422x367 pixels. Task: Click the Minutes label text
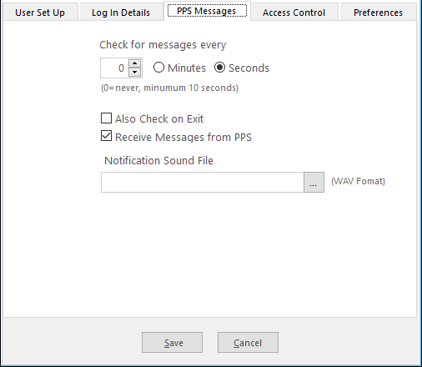[187, 68]
